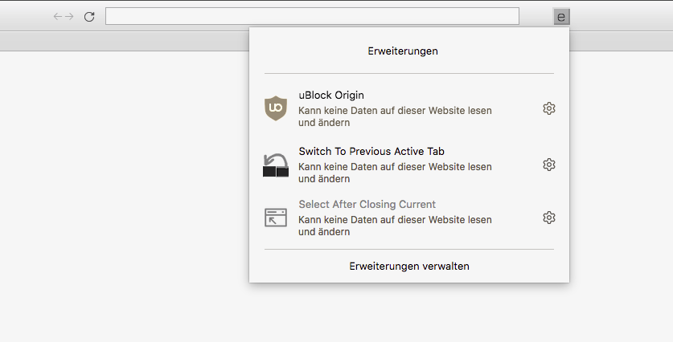This screenshot has height=342, width=673.
Task: Click Select After Closing Current's description text
Action: tap(395, 226)
